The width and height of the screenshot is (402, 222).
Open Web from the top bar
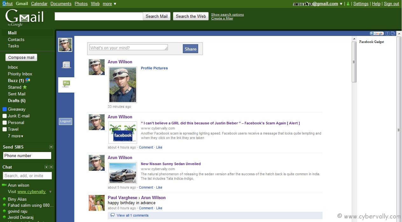95,4
